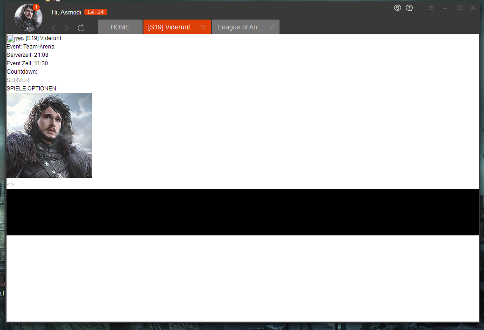Viewport: 484px width, 330px height.
Task: Open the SPIELE OPTIONEN link
Action: tap(31, 89)
